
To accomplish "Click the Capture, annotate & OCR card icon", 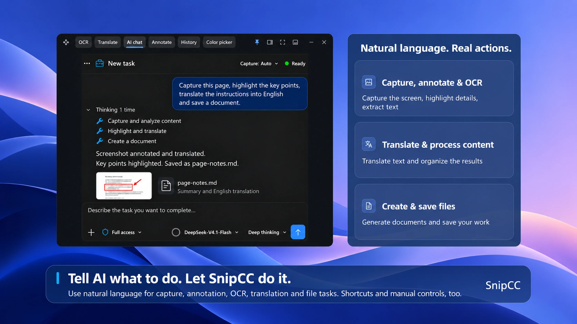I will click(x=369, y=82).
